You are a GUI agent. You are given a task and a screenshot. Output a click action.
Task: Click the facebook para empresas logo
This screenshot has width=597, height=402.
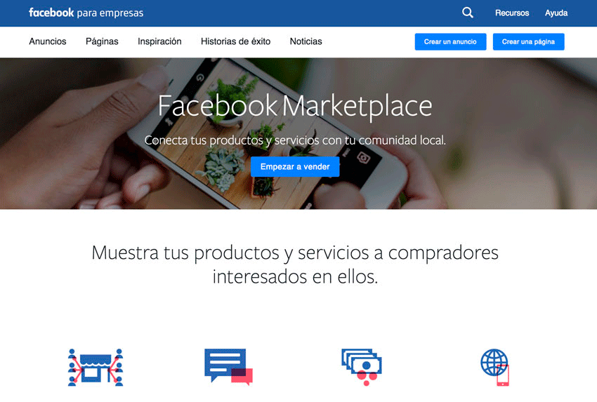click(86, 13)
